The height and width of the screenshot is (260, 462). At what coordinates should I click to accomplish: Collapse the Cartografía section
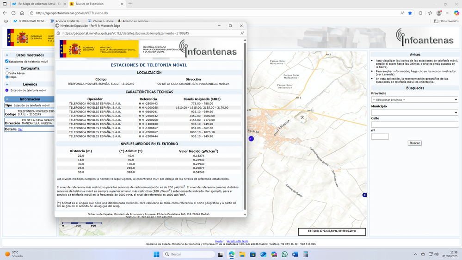click(x=7, y=68)
